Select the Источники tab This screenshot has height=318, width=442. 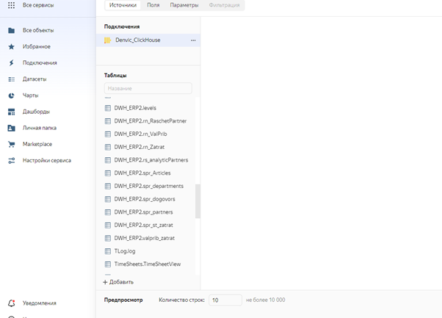pos(122,5)
